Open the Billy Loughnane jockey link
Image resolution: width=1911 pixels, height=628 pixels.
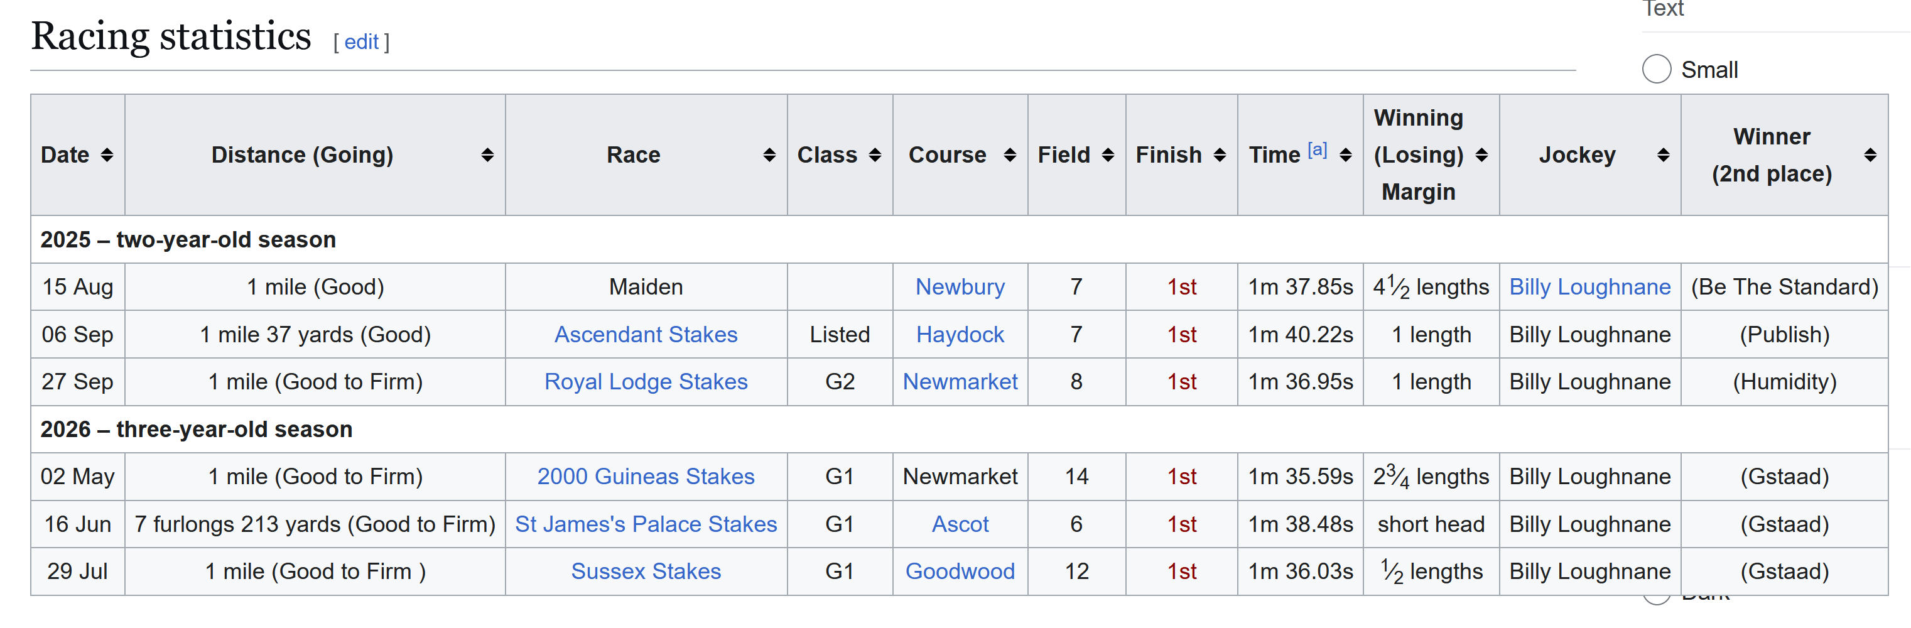pos(1590,287)
